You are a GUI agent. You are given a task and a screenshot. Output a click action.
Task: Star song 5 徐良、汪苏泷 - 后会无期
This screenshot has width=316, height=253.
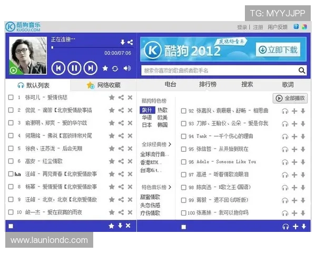pos(112,149)
